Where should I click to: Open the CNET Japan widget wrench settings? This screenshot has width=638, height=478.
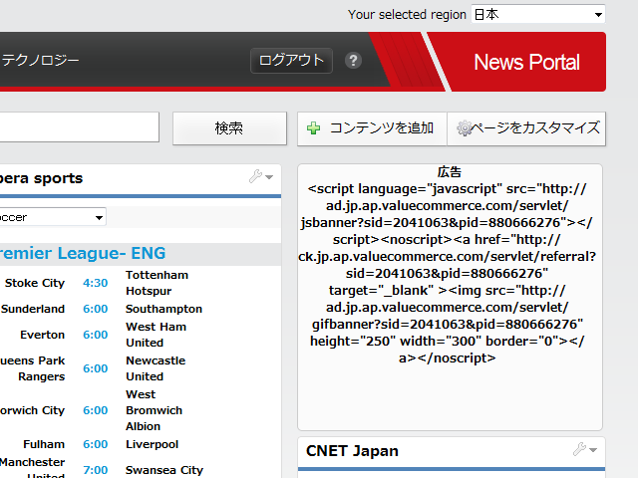tap(585, 450)
